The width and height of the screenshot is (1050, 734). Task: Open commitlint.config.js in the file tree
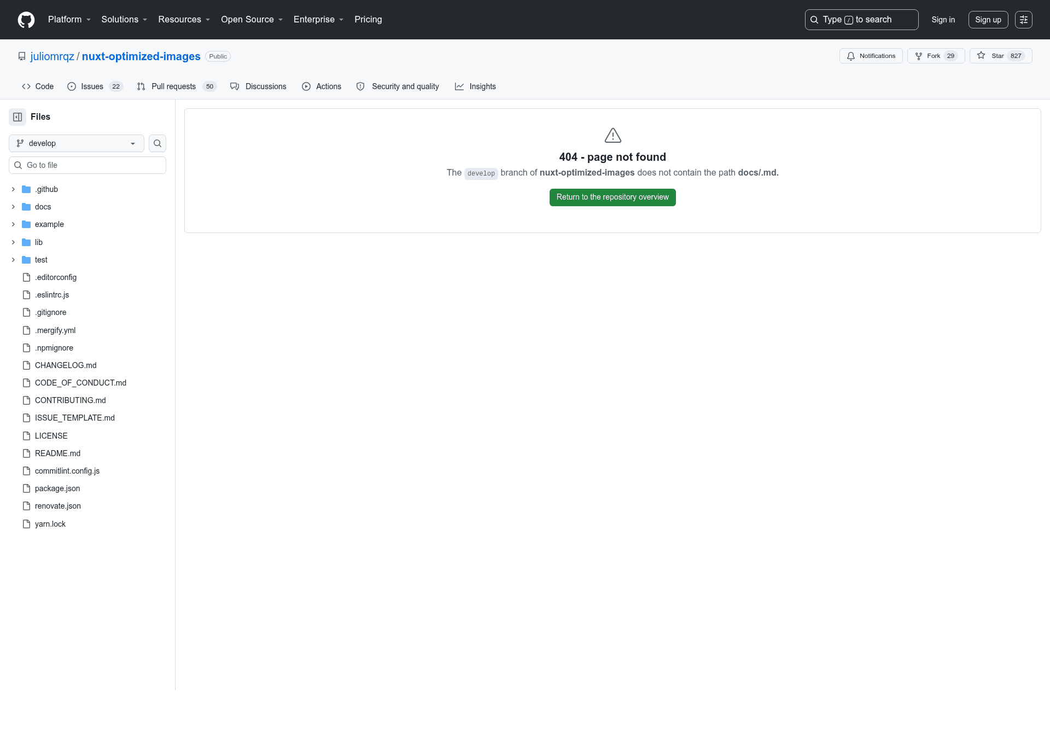tap(87, 471)
